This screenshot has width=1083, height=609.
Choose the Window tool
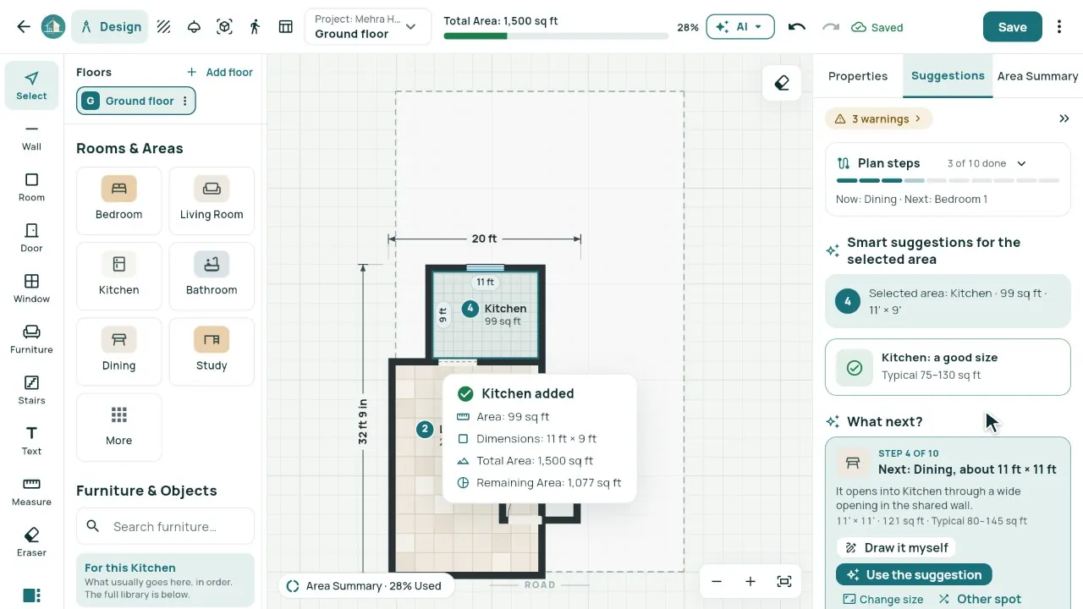(x=31, y=288)
